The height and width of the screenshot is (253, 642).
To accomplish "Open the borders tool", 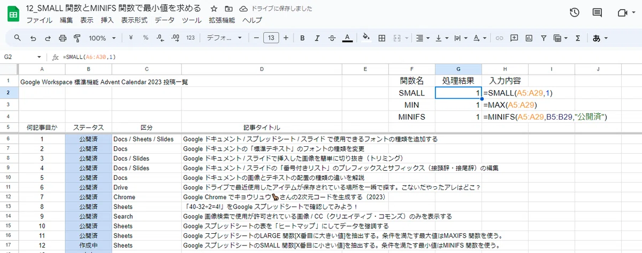I will coord(382,38).
